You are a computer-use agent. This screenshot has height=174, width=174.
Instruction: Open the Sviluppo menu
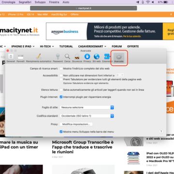click(x=40, y=2)
